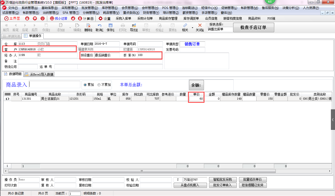Open the 会员管理 menu

pos(130,8)
